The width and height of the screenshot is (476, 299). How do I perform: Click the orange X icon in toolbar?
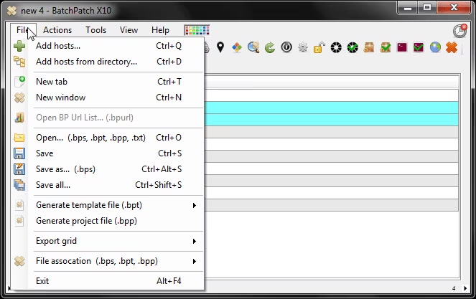click(452, 47)
